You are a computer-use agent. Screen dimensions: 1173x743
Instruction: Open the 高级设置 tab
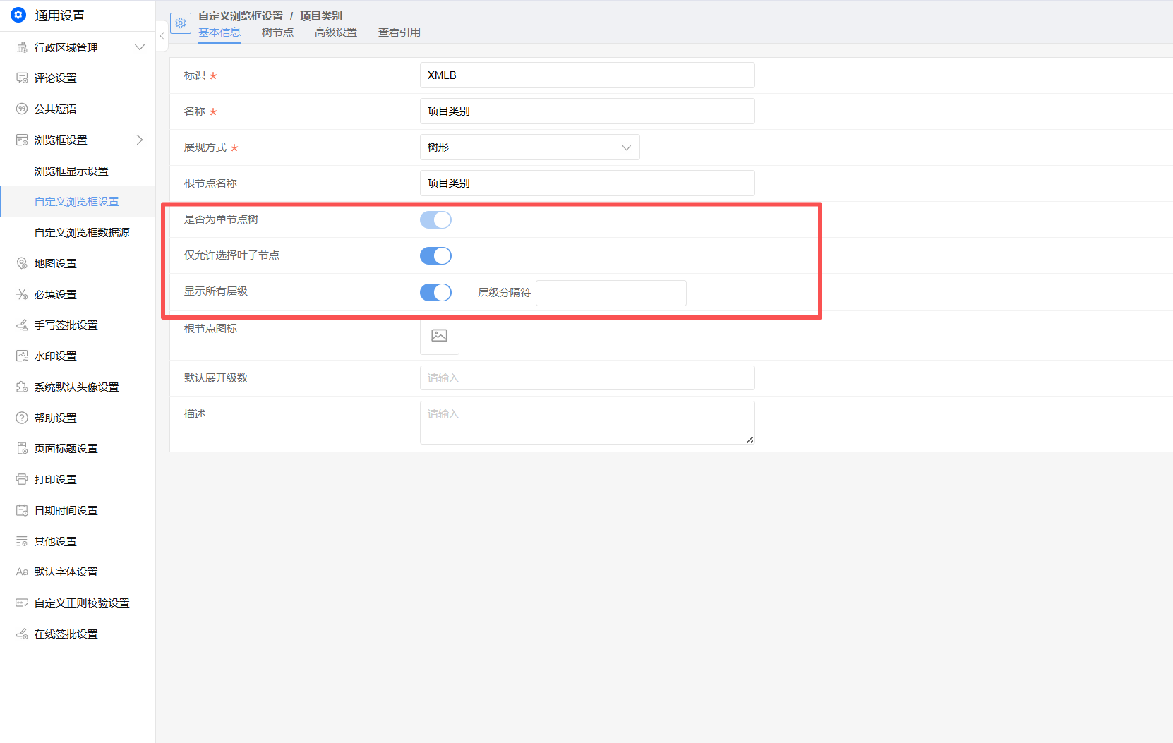336,32
